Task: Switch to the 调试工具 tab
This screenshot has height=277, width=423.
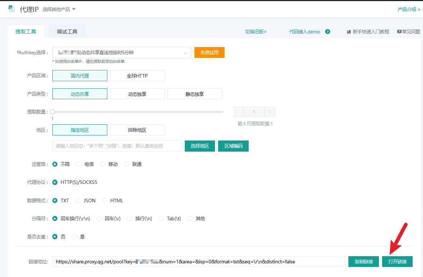Action: 67,32
